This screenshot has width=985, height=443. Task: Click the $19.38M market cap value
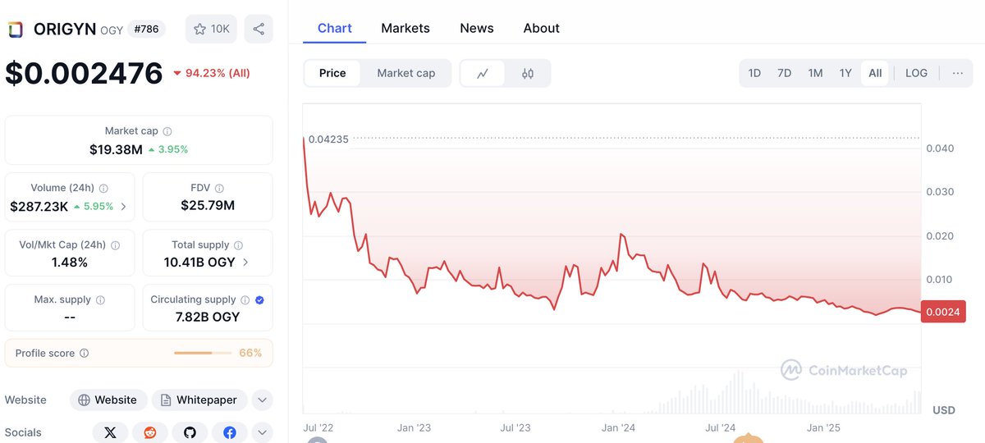point(116,149)
